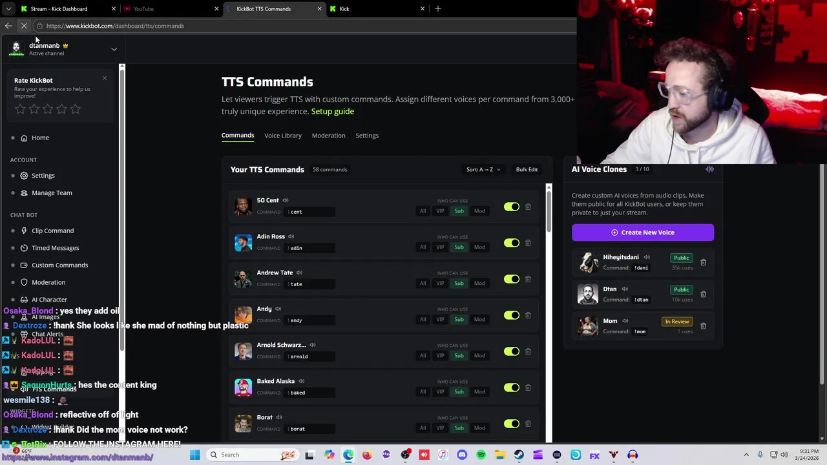The width and height of the screenshot is (827, 465).
Task: Close the Rate KickBot card
Action: pyautogui.click(x=104, y=78)
